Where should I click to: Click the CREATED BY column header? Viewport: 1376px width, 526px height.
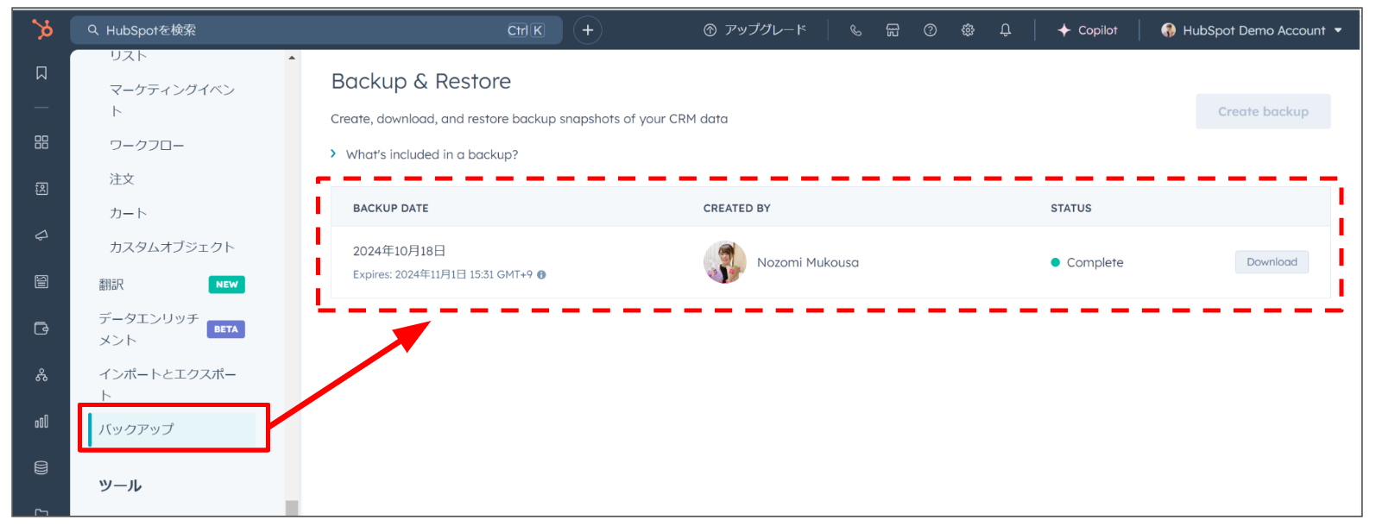tap(737, 208)
